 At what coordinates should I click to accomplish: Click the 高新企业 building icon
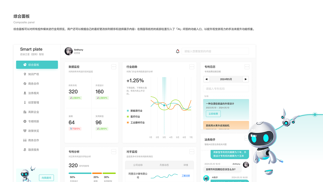coord(25,112)
